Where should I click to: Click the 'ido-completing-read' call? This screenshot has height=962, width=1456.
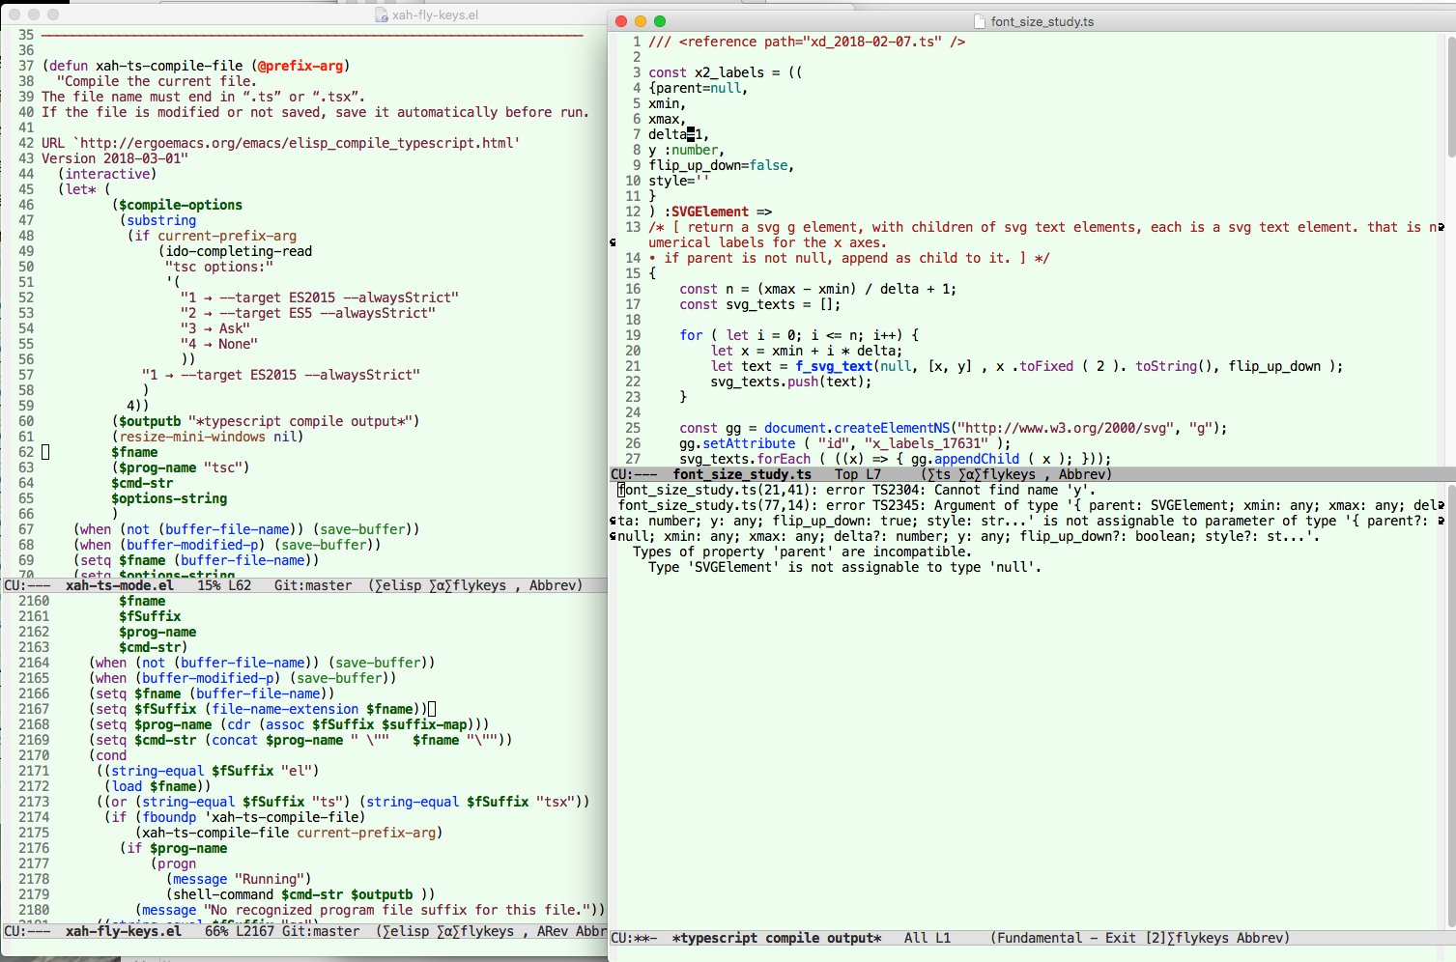[239, 251]
